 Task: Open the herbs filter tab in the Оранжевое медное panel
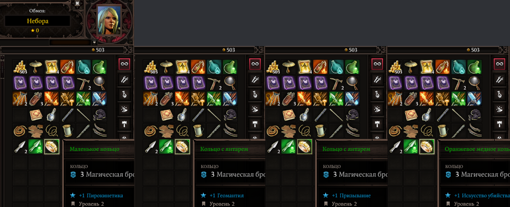pyautogui.click(x=499, y=109)
